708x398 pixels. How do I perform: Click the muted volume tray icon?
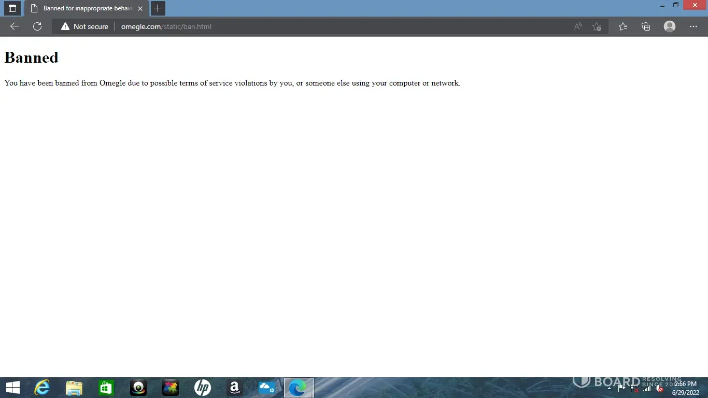pos(659,388)
